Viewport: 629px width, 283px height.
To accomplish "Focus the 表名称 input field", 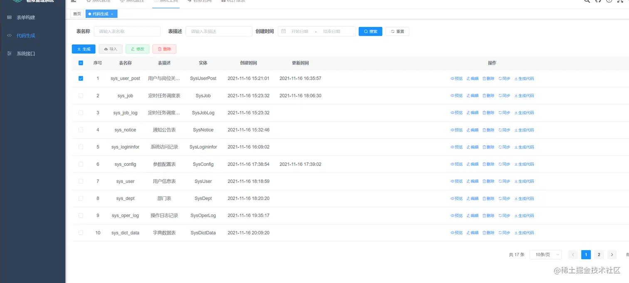I will coord(127,32).
